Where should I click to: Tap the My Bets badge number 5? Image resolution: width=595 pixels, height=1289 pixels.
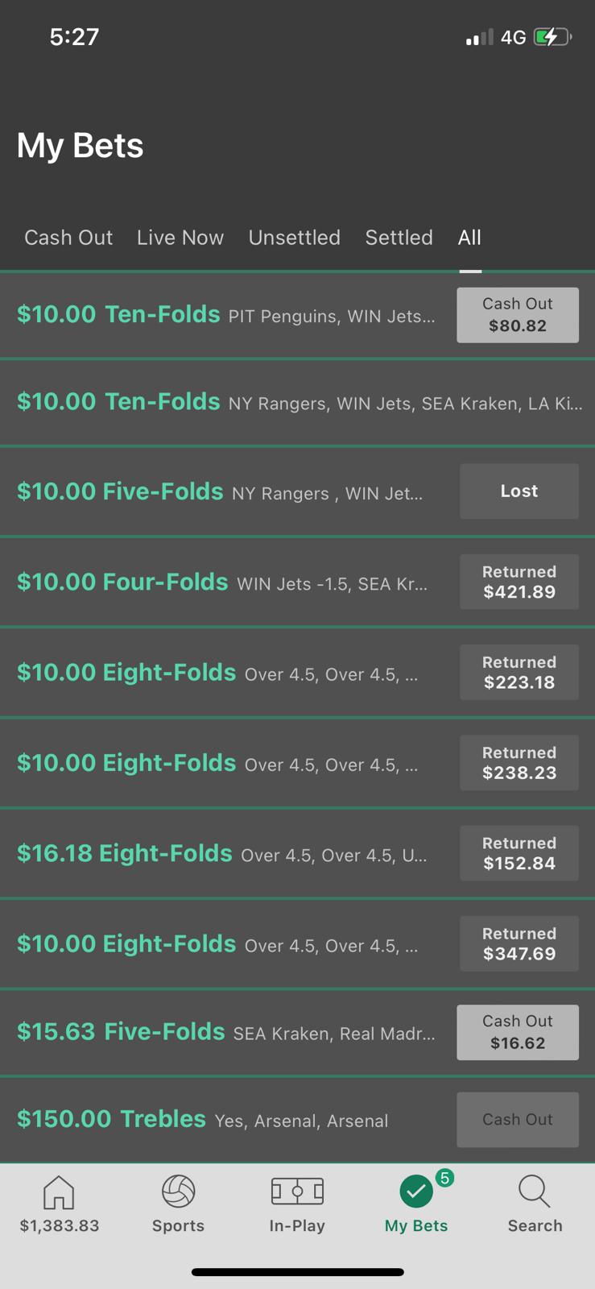click(444, 1178)
